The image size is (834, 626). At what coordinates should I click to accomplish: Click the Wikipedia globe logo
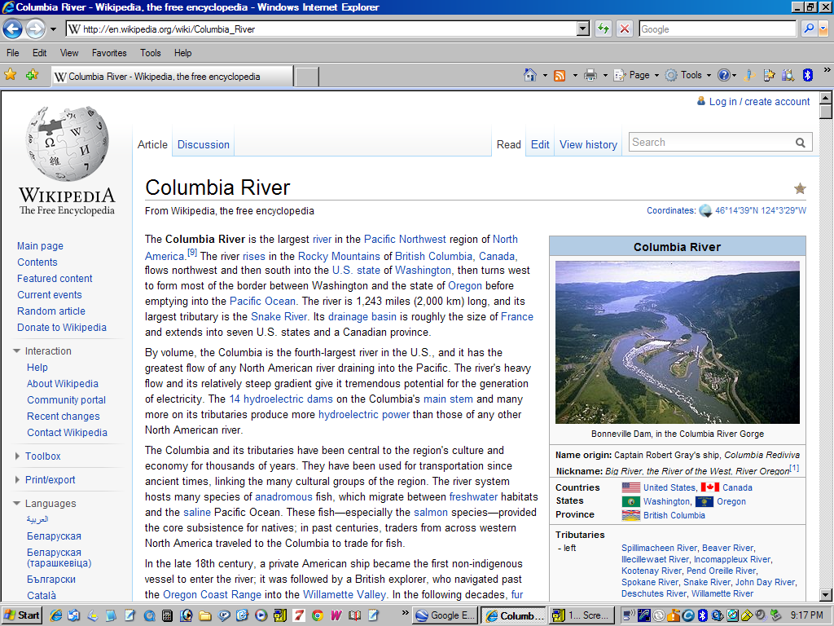[x=68, y=143]
